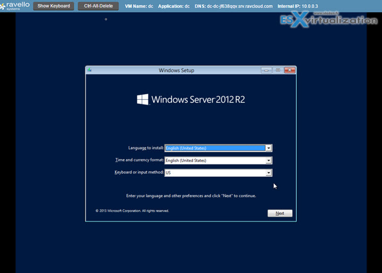The width and height of the screenshot is (382, 273).
Task: Minimize the Windows Setup window
Action: [266, 70]
